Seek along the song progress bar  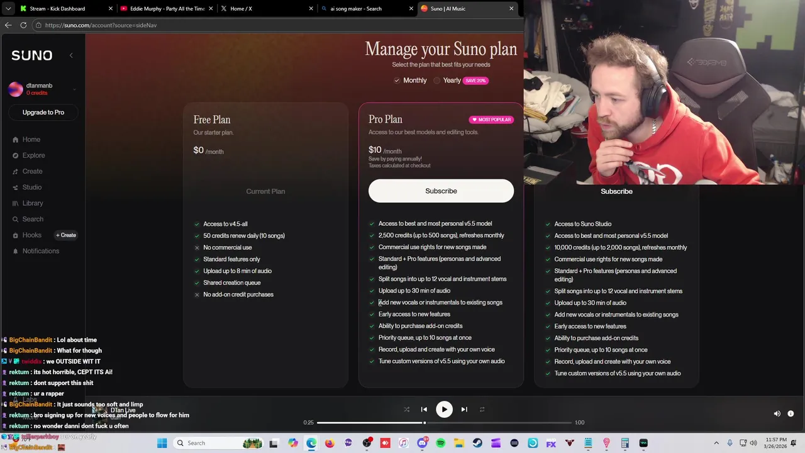[x=445, y=423]
